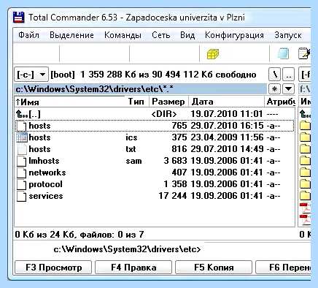
Task: Click the <DIR> entry of parent row
Action: (164, 114)
